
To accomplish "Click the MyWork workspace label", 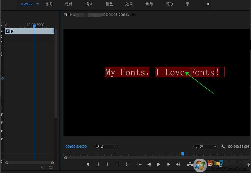I will pyautogui.click(x=26, y=4).
